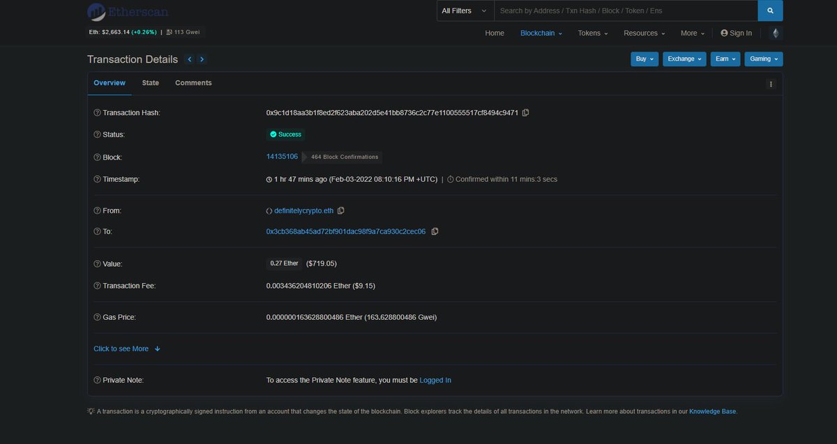This screenshot has height=444, width=837.
Task: Open block 14135106 link
Action: coord(282,157)
